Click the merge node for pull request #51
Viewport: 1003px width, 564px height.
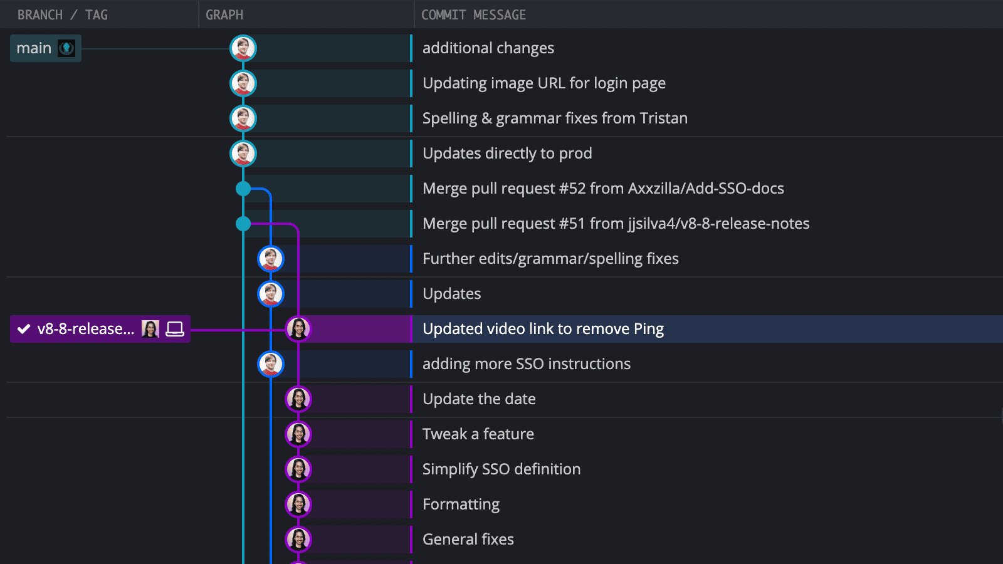[x=243, y=224]
